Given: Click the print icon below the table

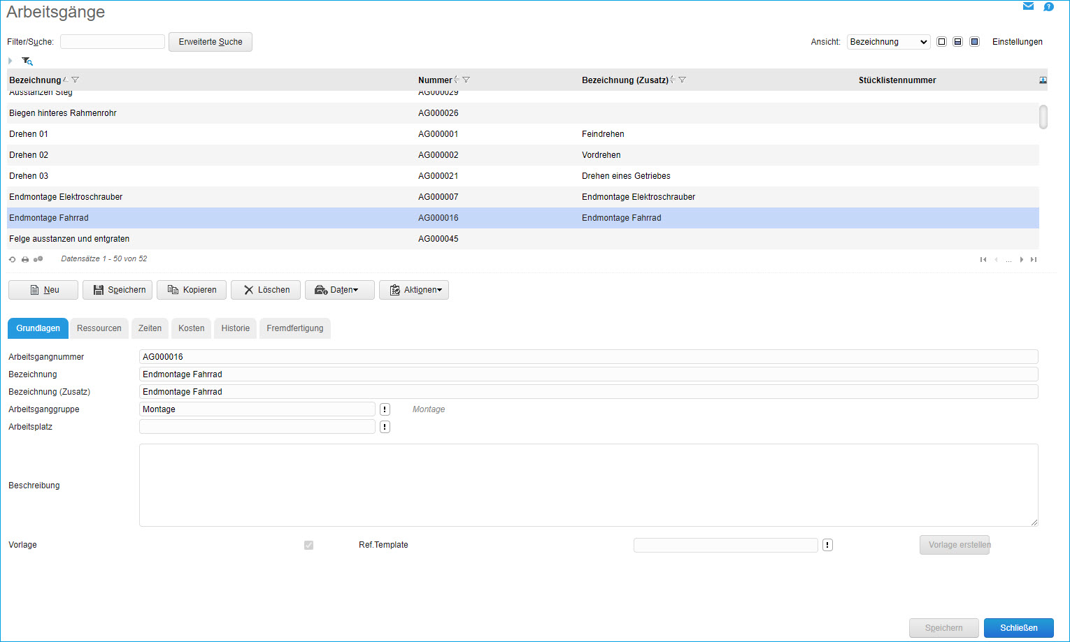Looking at the screenshot, I should coord(25,259).
